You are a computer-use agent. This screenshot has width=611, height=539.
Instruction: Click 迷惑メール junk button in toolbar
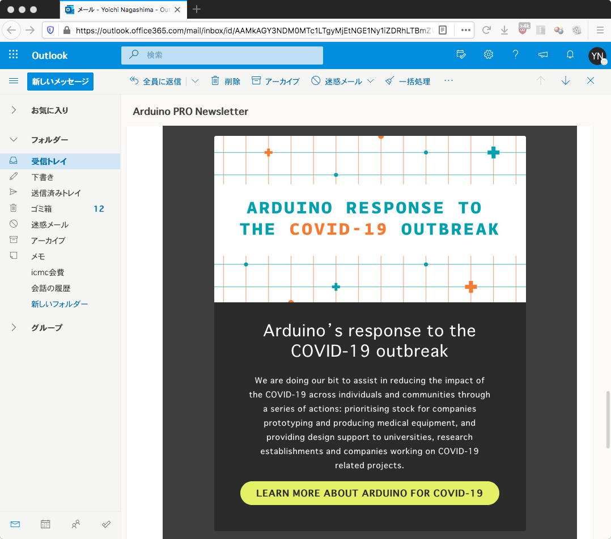(337, 81)
